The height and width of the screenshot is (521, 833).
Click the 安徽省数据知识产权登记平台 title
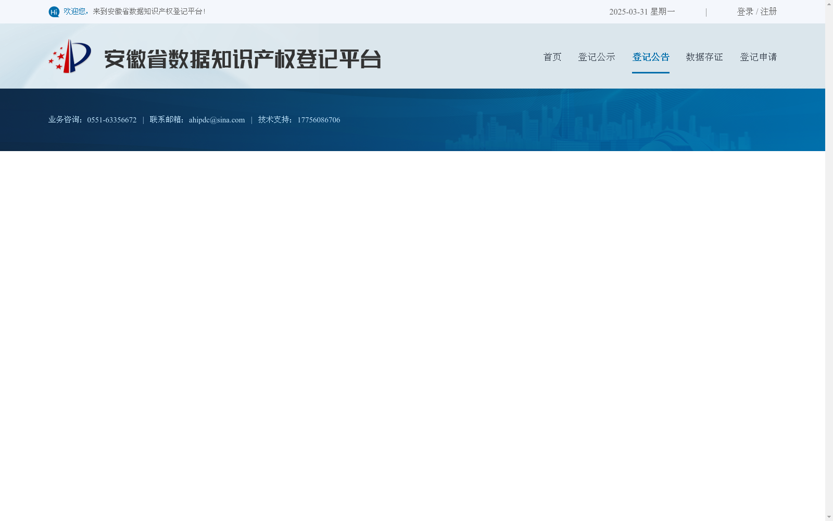point(243,59)
